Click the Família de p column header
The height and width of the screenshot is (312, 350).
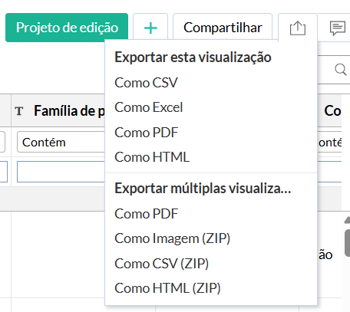69,111
